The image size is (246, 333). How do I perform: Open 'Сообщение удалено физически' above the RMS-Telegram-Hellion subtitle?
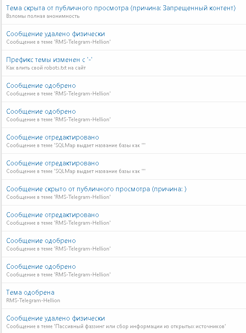[x=55, y=34]
